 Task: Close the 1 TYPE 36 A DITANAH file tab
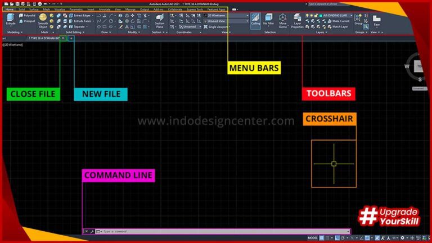pos(63,38)
